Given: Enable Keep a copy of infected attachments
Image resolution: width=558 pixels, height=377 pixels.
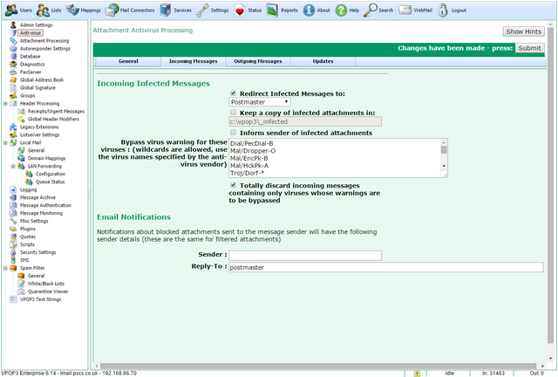Looking at the screenshot, I should point(233,113).
